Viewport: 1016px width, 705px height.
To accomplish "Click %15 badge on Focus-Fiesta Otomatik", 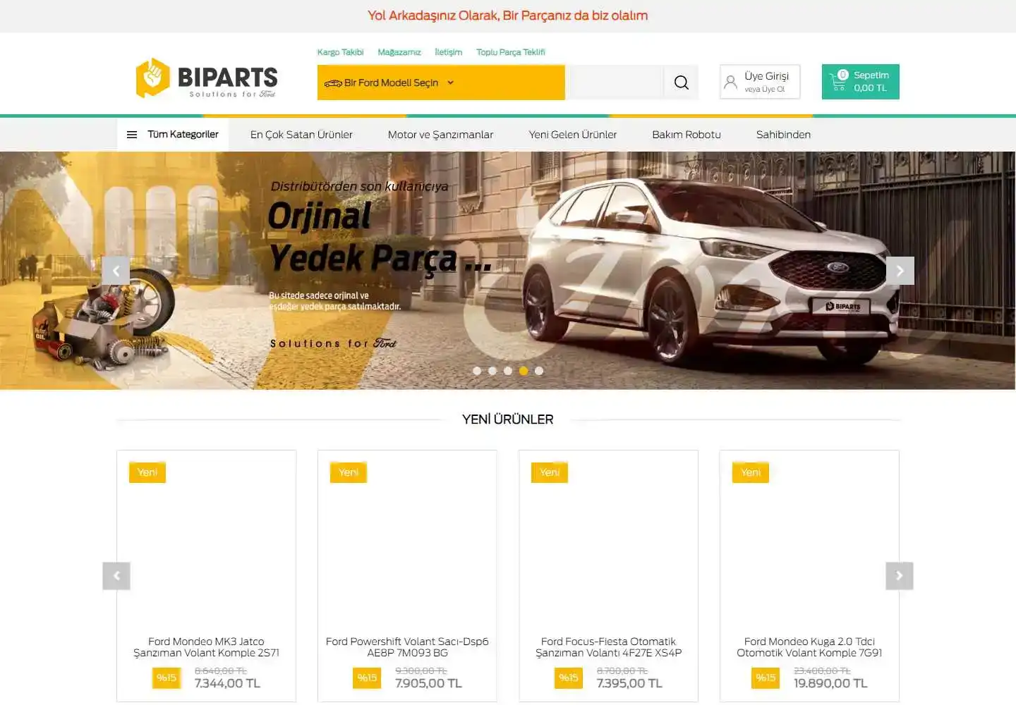I will pyautogui.click(x=569, y=678).
